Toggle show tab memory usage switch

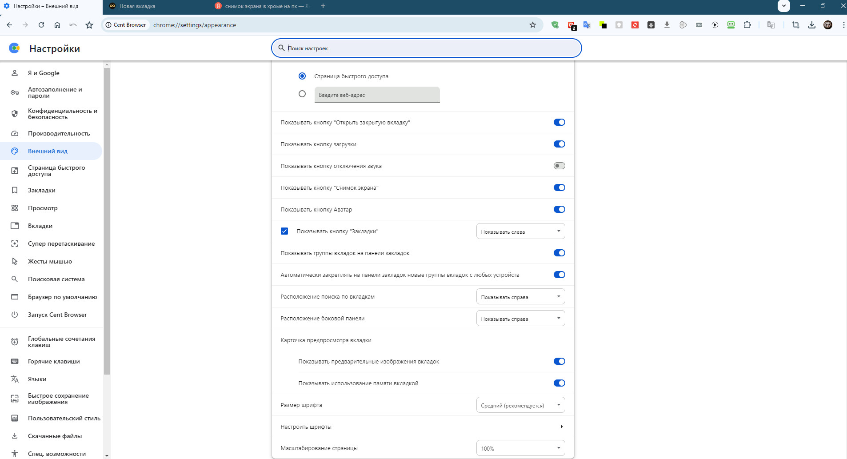(559, 383)
